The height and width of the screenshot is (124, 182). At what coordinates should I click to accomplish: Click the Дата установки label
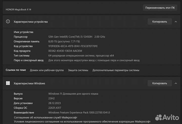tap(23, 103)
